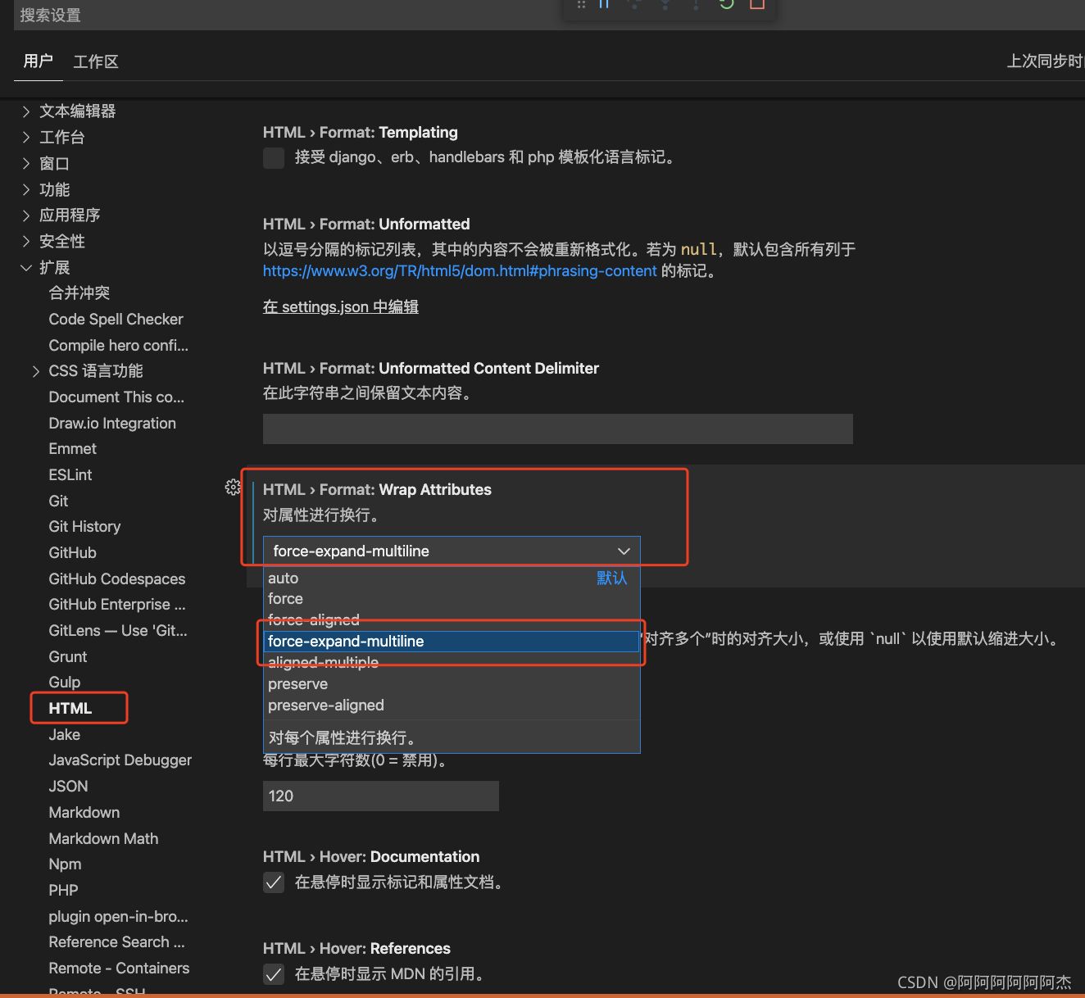Choose aligned-multiple from the dropdown list
Viewport: 1085px width, 998px height.
tap(452, 663)
